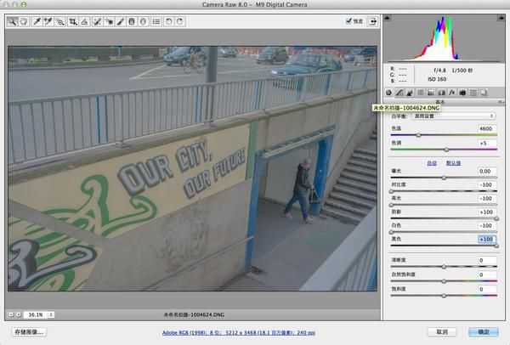Open the white balance preset dropdown
Image resolution: width=510 pixels, height=345 pixels.
pos(453,116)
